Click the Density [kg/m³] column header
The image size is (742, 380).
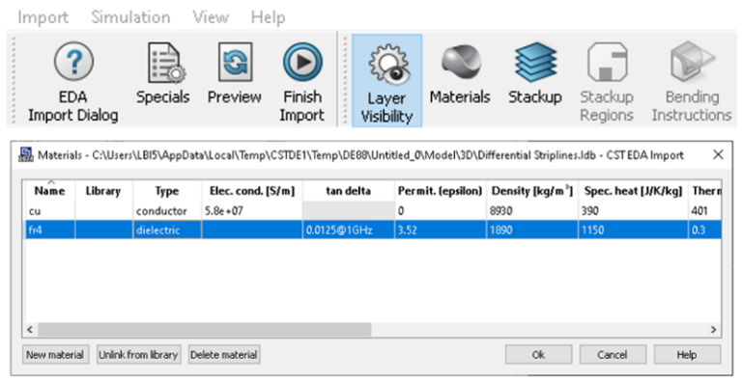click(x=532, y=191)
